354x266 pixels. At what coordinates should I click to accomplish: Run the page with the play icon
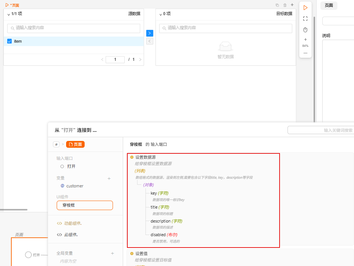(305, 7)
